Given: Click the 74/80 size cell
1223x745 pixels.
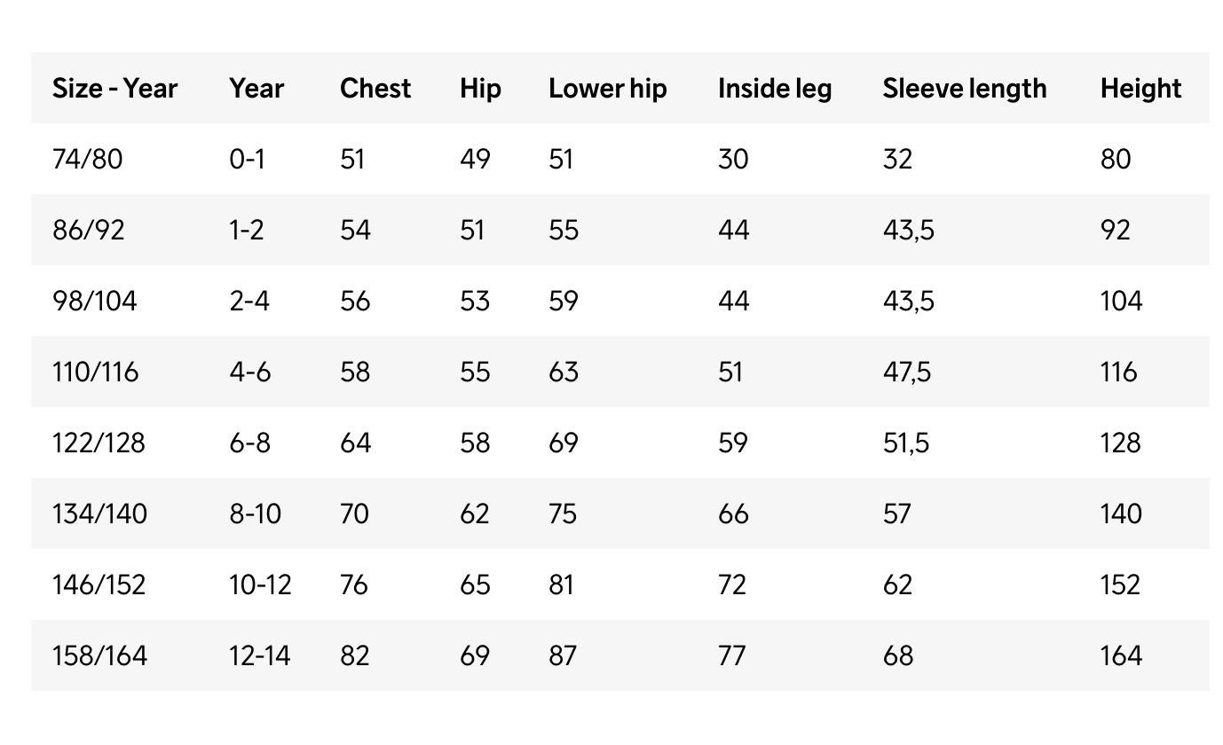Looking at the screenshot, I should (x=87, y=160).
